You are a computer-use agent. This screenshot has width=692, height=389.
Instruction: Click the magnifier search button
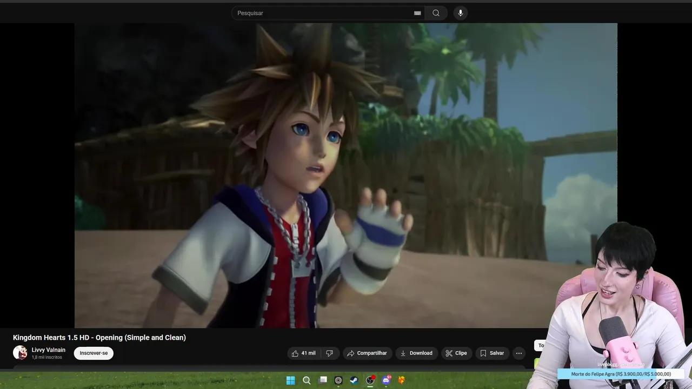click(436, 13)
